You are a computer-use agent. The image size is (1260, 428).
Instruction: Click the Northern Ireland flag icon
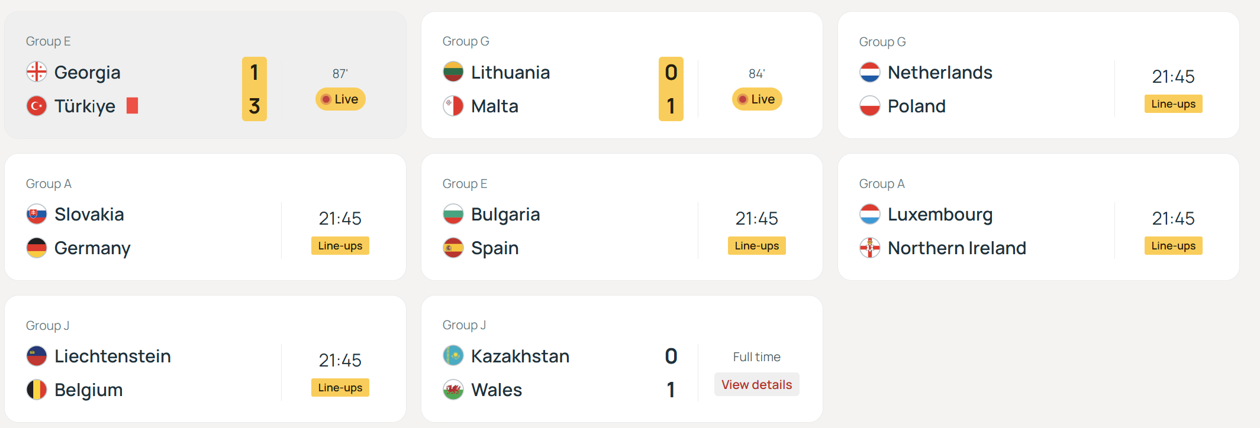(870, 248)
